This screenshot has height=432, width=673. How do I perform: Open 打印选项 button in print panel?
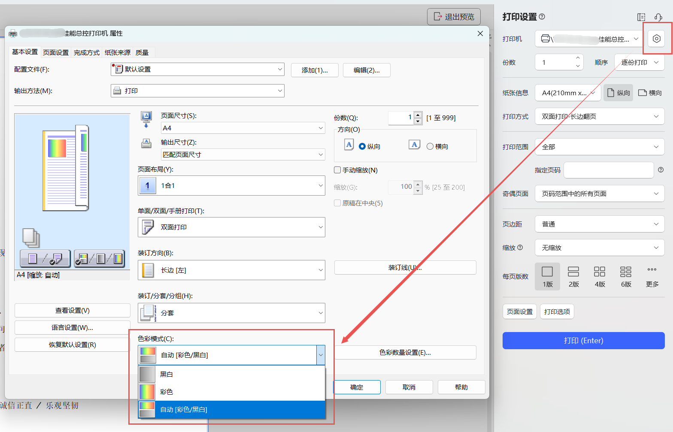click(x=557, y=311)
